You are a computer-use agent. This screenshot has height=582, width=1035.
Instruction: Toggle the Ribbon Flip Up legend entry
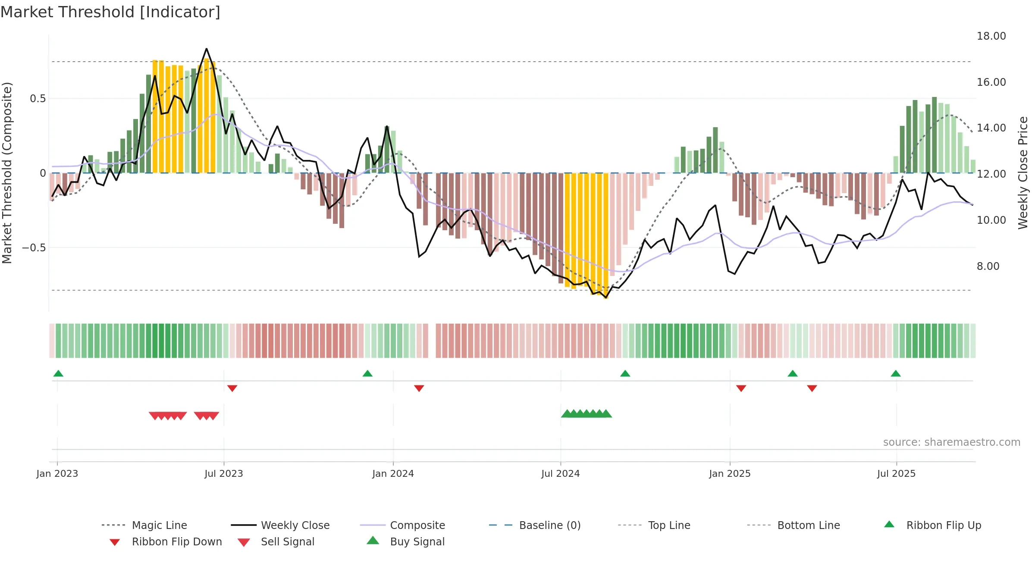(933, 525)
